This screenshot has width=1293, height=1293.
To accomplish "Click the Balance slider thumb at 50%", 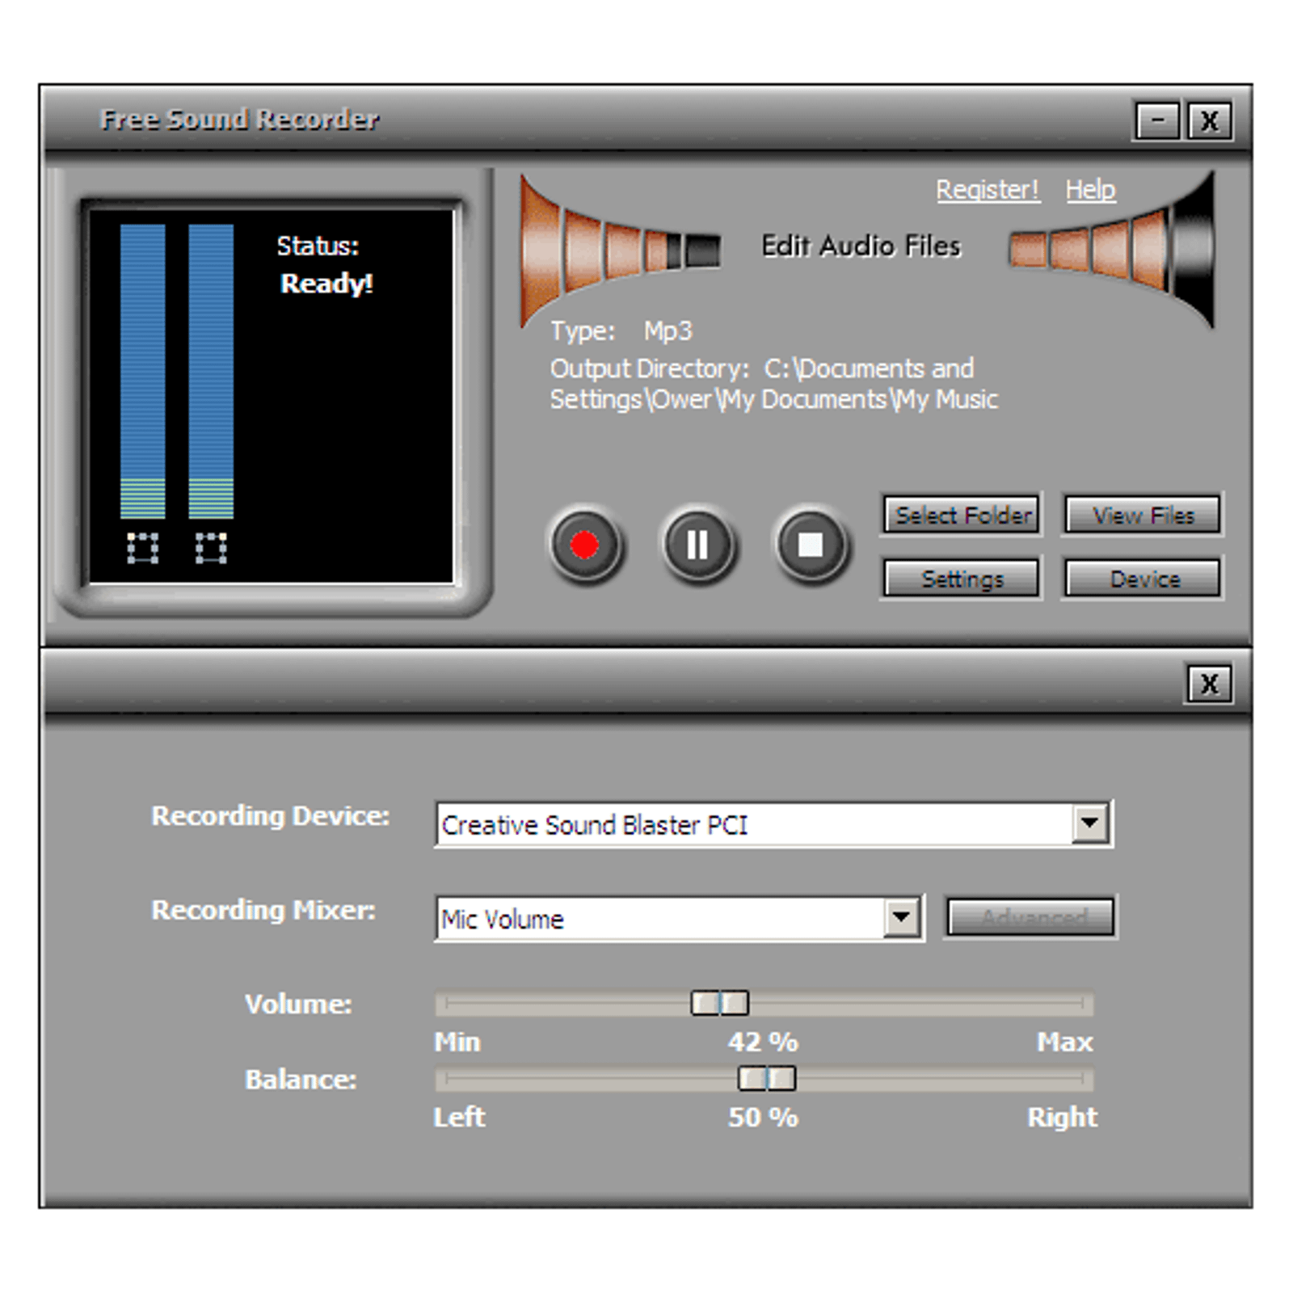I will point(767,1078).
